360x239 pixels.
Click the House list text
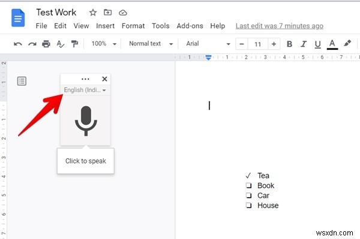pyautogui.click(x=268, y=205)
